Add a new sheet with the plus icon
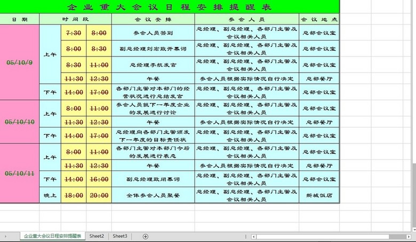This screenshot has height=242, width=416. (146, 236)
